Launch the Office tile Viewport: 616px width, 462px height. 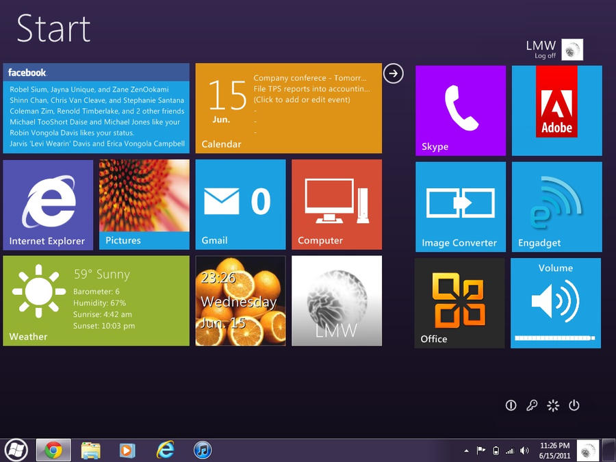(x=460, y=303)
